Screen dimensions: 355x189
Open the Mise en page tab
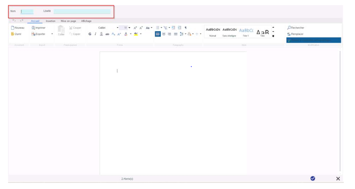click(x=68, y=21)
